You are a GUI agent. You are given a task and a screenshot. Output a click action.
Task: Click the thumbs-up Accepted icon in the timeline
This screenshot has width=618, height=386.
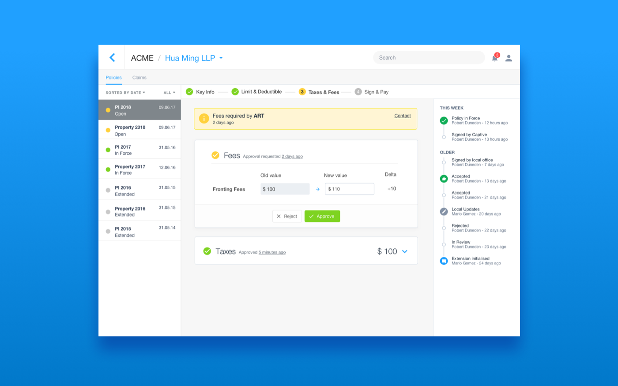(444, 179)
